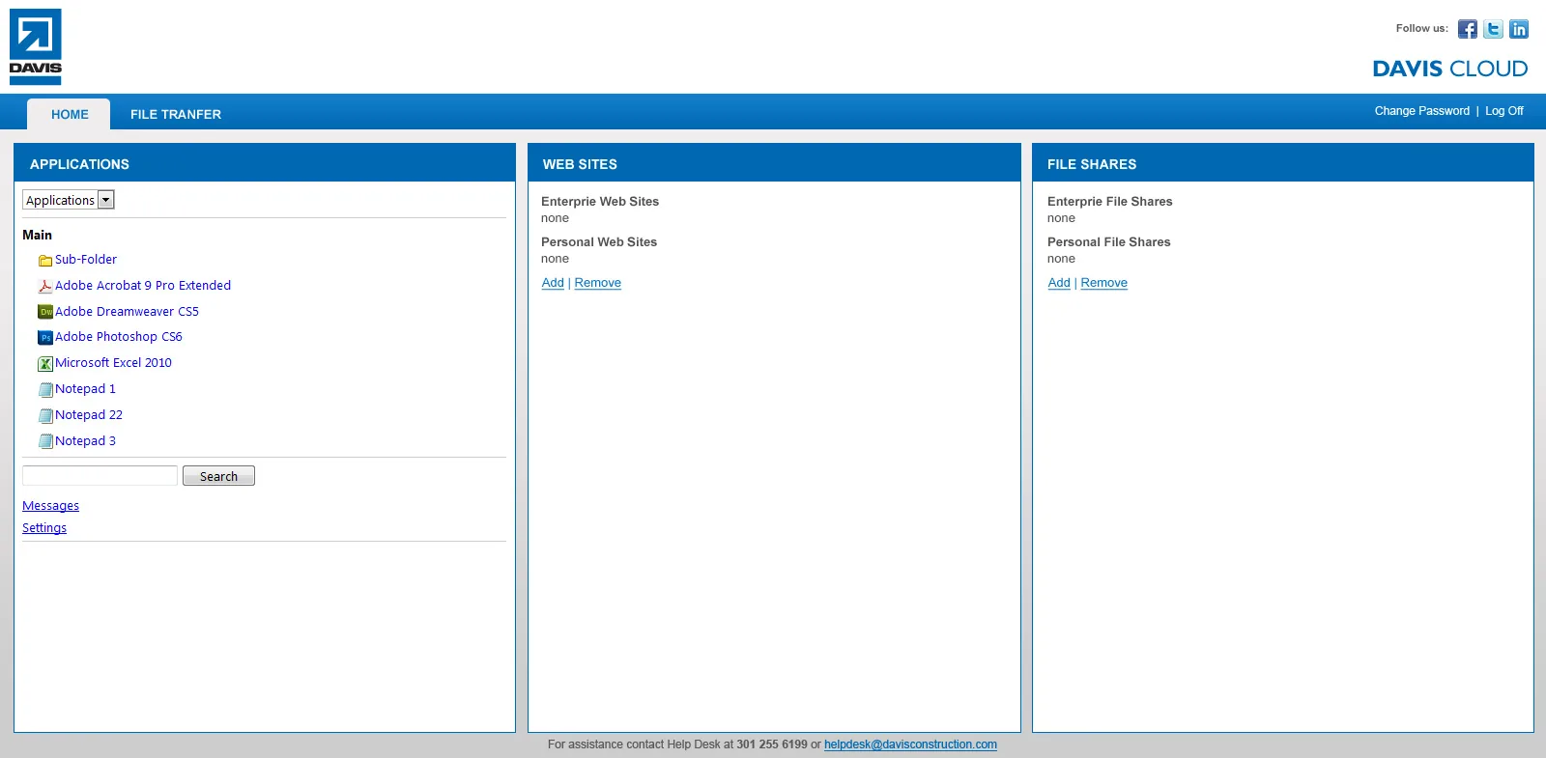Switch to the FILE TRANFER tab
Viewport: 1546px width, 758px height.
(x=176, y=114)
